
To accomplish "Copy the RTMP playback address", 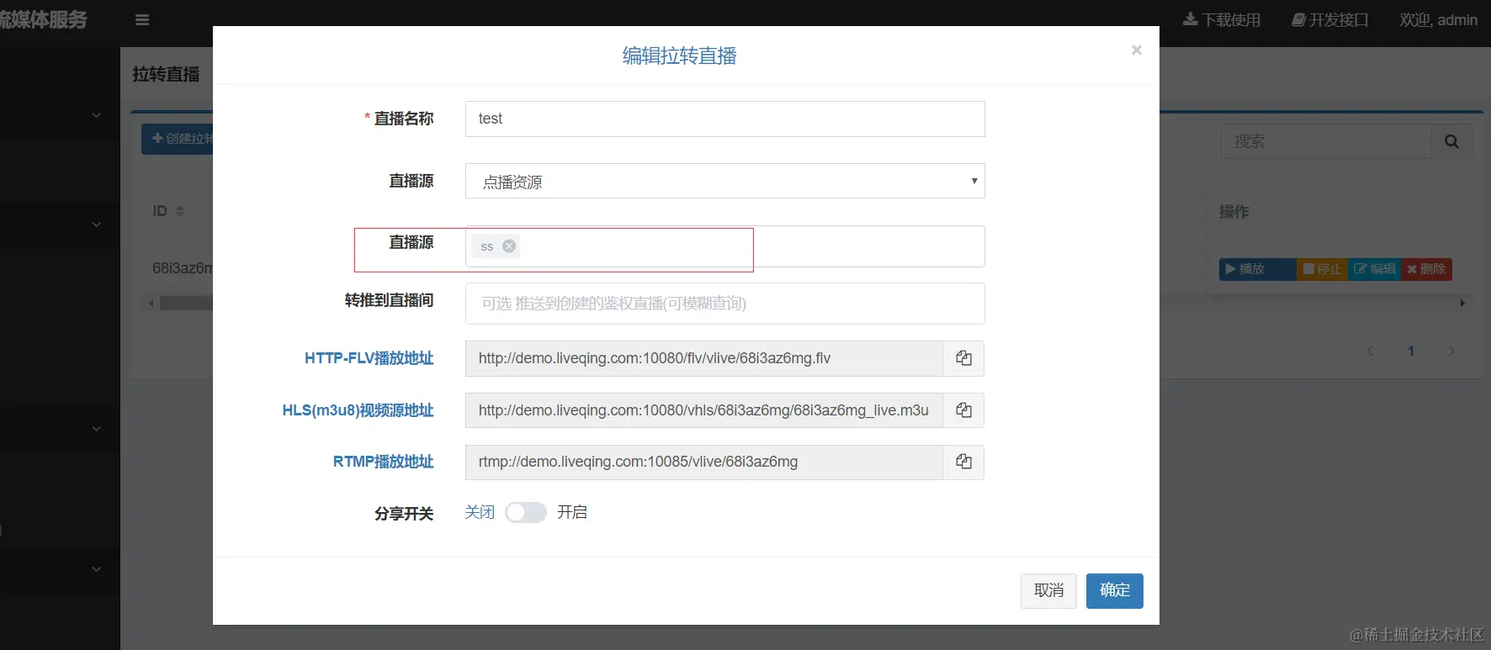I will click(x=963, y=462).
